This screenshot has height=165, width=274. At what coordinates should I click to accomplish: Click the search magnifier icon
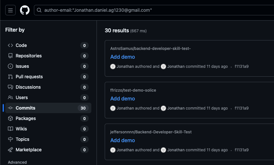pos(39,10)
